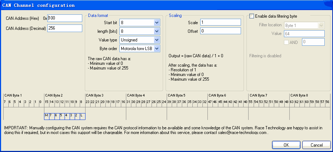Click bit 63 in CAN Byte 8
The width and height of the screenshot is (333, 152).
tap(292, 102)
